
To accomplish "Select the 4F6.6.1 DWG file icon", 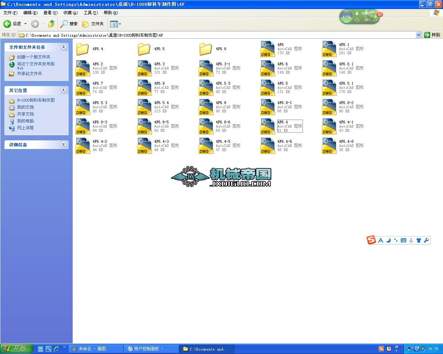I will pos(329,68).
